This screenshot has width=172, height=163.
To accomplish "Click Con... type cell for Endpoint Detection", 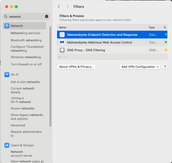I will [x=153, y=35].
